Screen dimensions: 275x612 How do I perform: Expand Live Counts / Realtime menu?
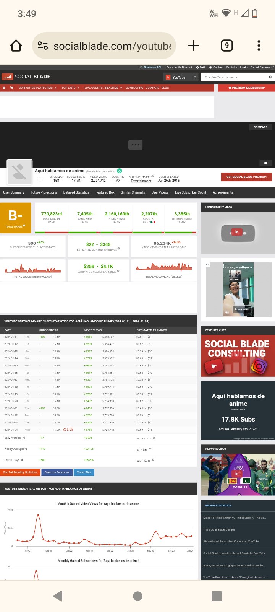pyautogui.click(x=103, y=88)
